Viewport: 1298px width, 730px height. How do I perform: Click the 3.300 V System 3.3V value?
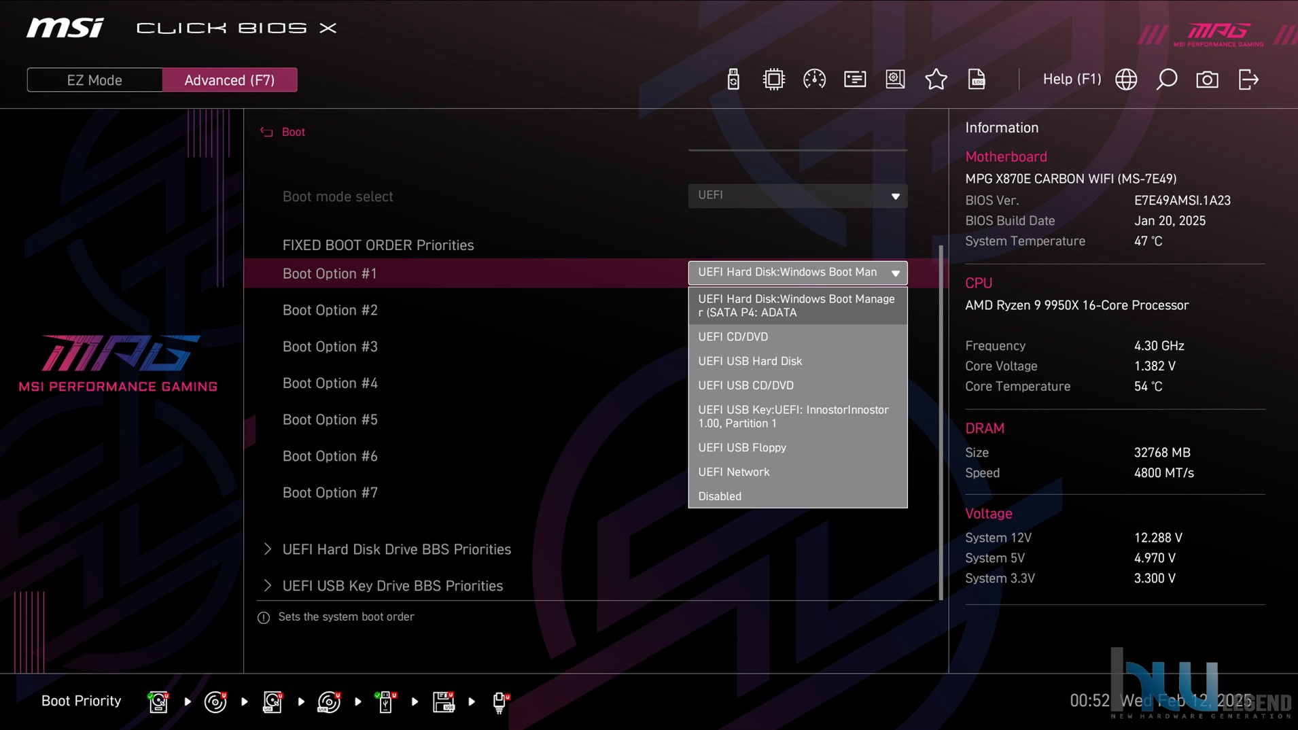(1155, 578)
